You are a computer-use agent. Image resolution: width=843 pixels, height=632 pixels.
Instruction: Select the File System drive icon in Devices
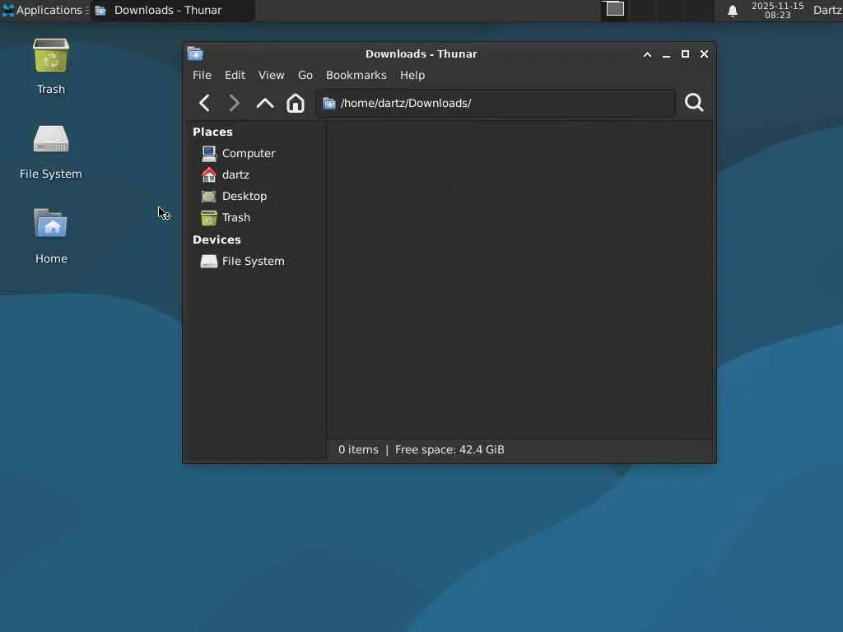point(208,261)
